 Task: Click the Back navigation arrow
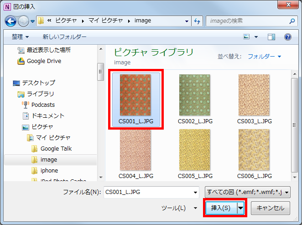pyautogui.click(x=10, y=21)
